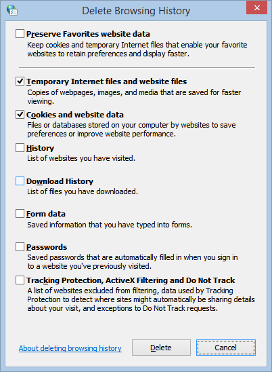Click the 'Keep cookies and temporary Internet files' description
Viewport: 272px width, 372px height.
[x=137, y=50]
